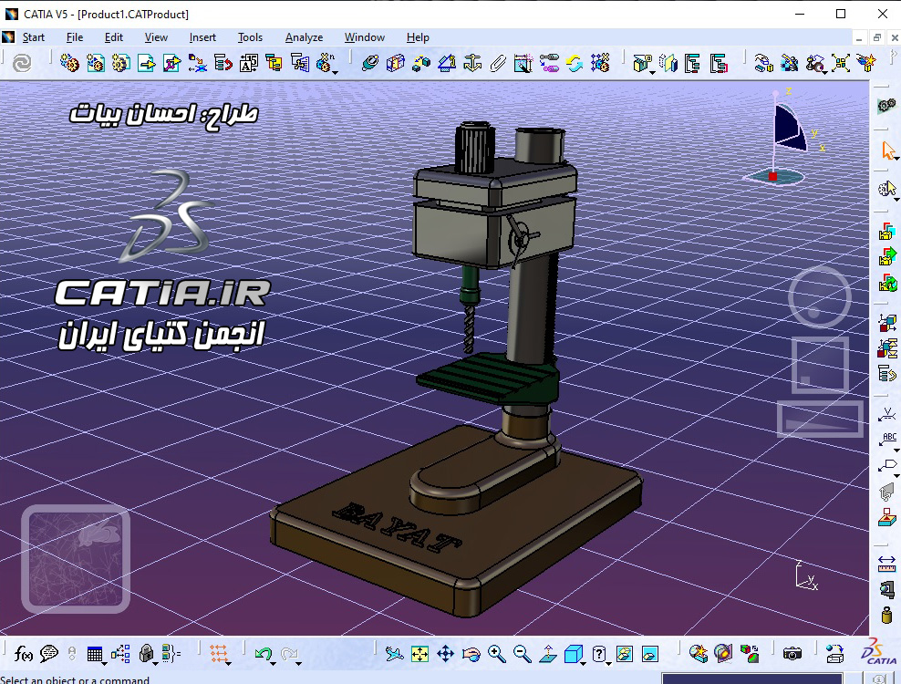901x684 pixels.
Task: Select the Rotate view tool
Action: point(471,653)
